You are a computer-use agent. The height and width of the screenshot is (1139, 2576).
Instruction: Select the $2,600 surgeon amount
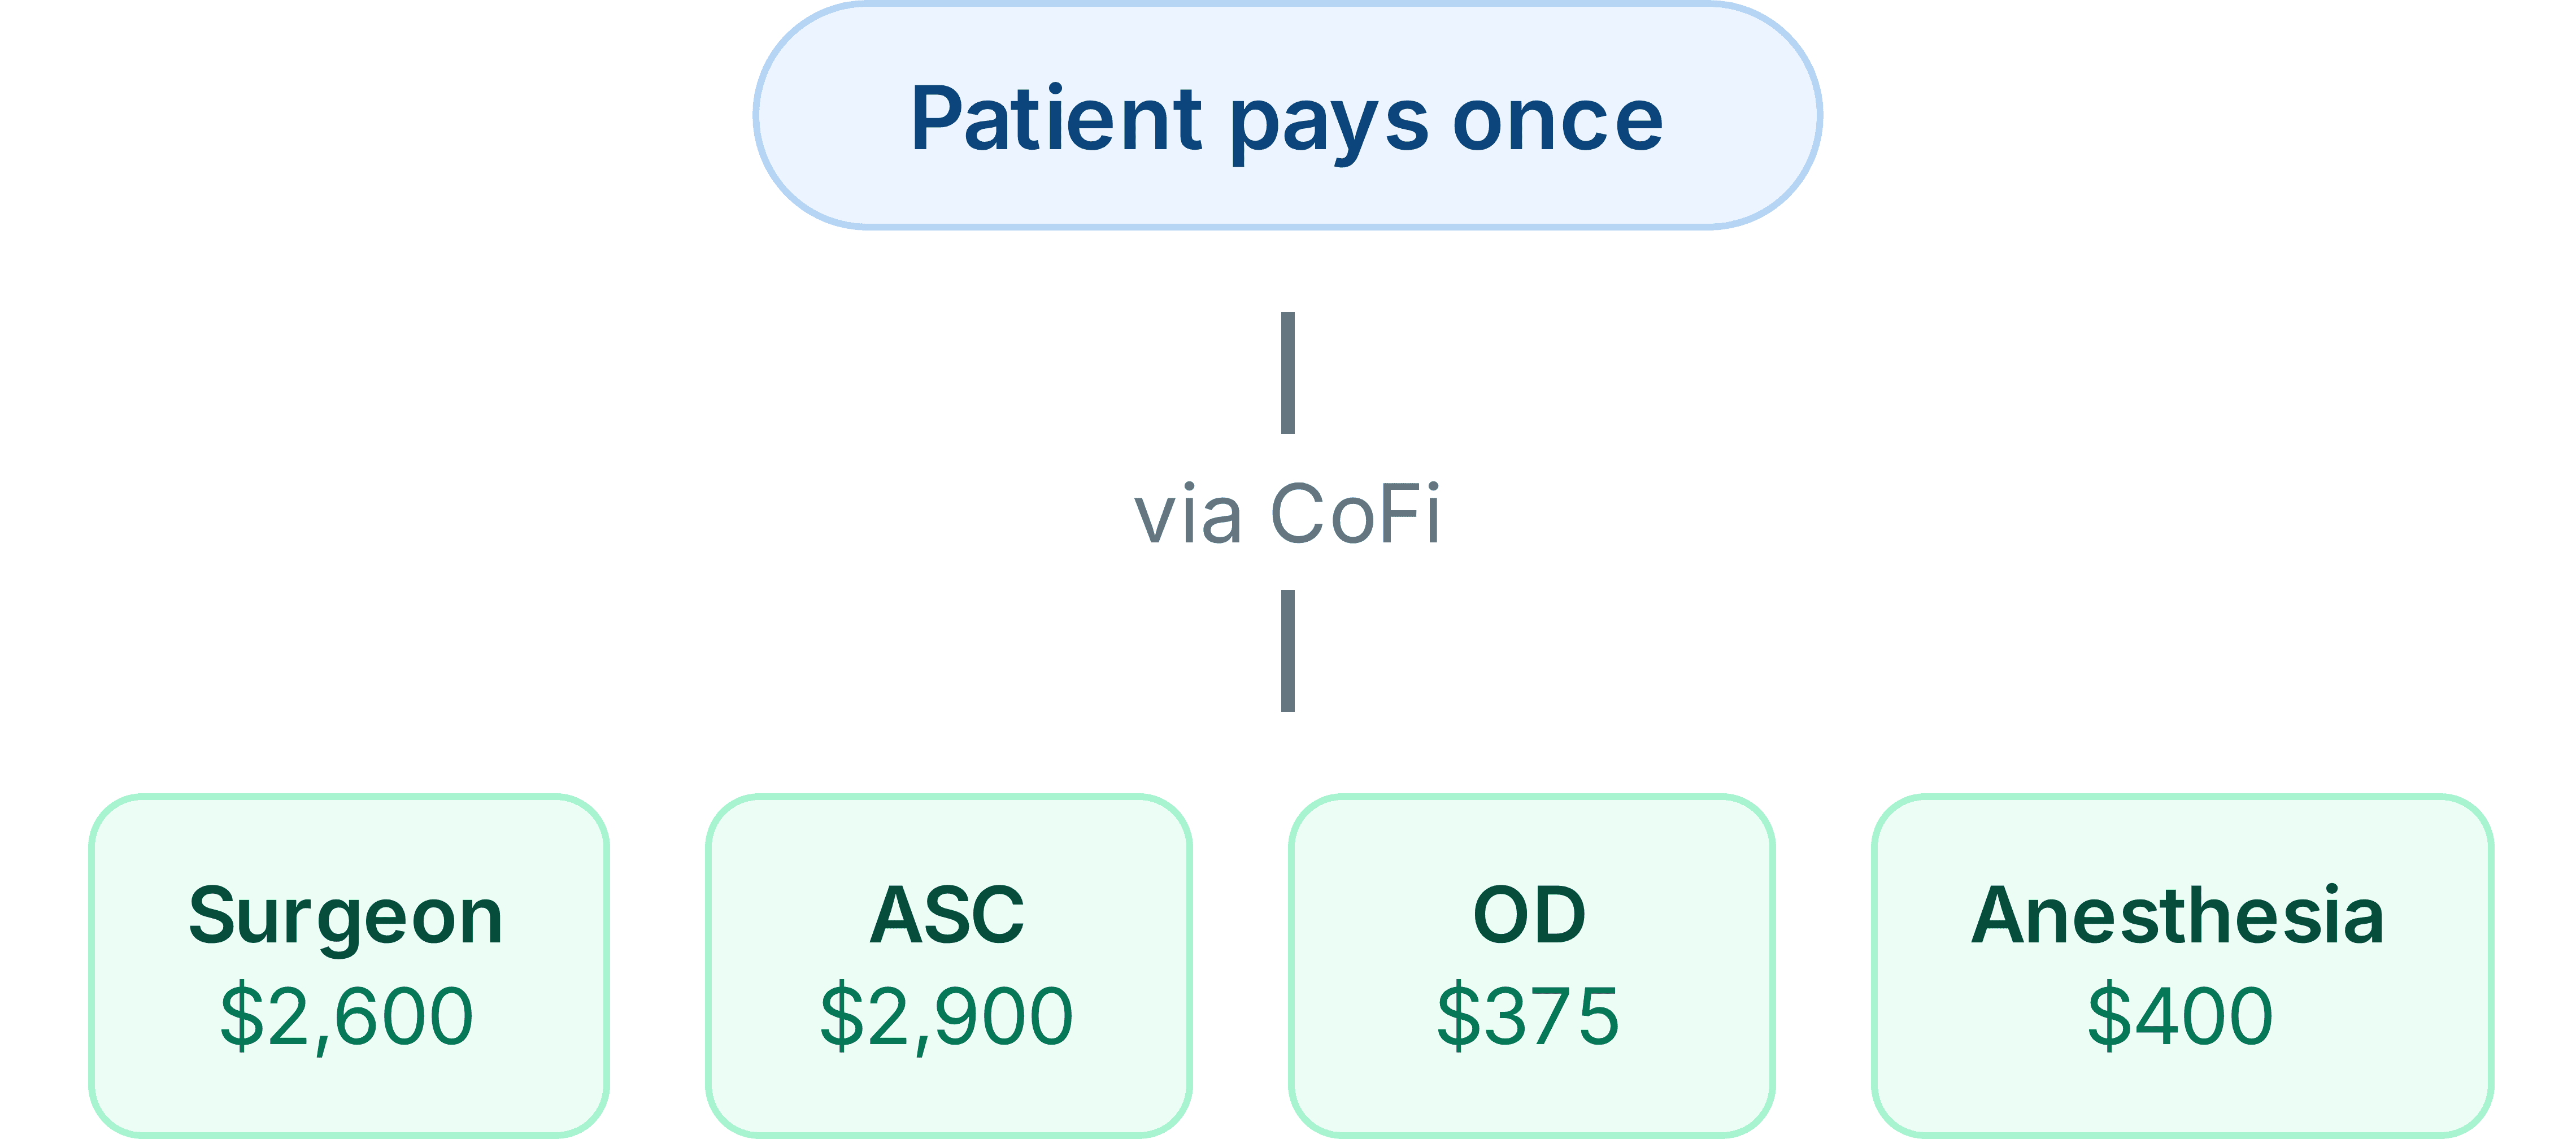tap(346, 1017)
